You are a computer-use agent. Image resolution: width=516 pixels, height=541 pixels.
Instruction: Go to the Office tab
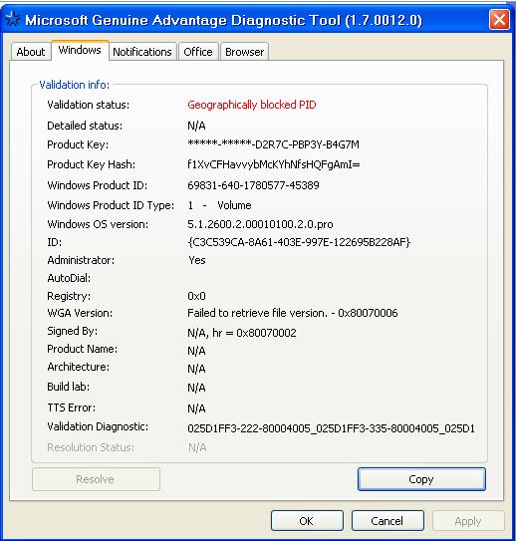pyautogui.click(x=198, y=52)
